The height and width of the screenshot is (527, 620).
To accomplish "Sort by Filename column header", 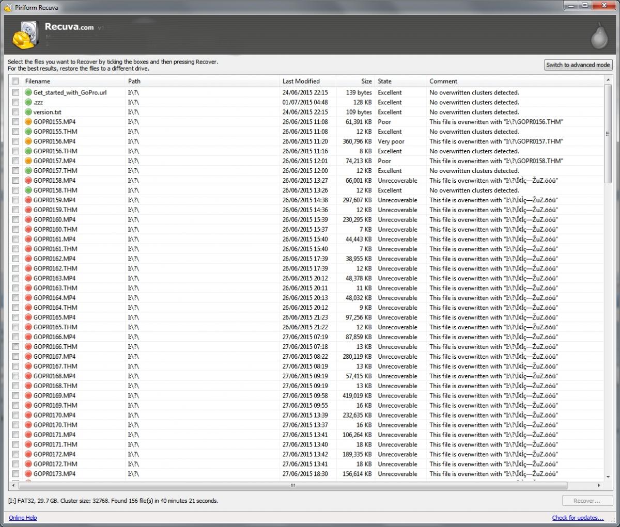I will coord(74,81).
